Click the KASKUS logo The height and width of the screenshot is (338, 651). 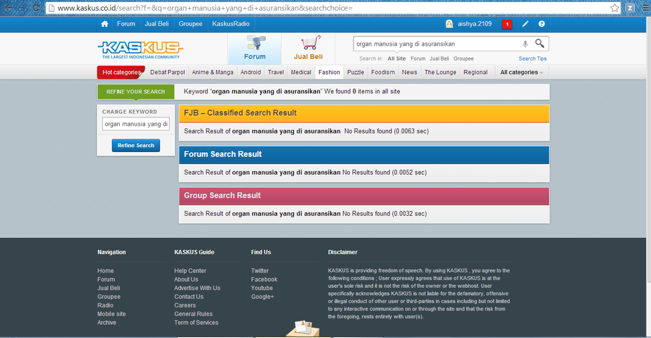(x=140, y=50)
